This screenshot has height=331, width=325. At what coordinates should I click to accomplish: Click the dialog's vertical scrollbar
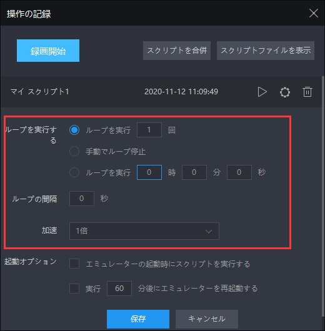pyautogui.click(x=323, y=196)
